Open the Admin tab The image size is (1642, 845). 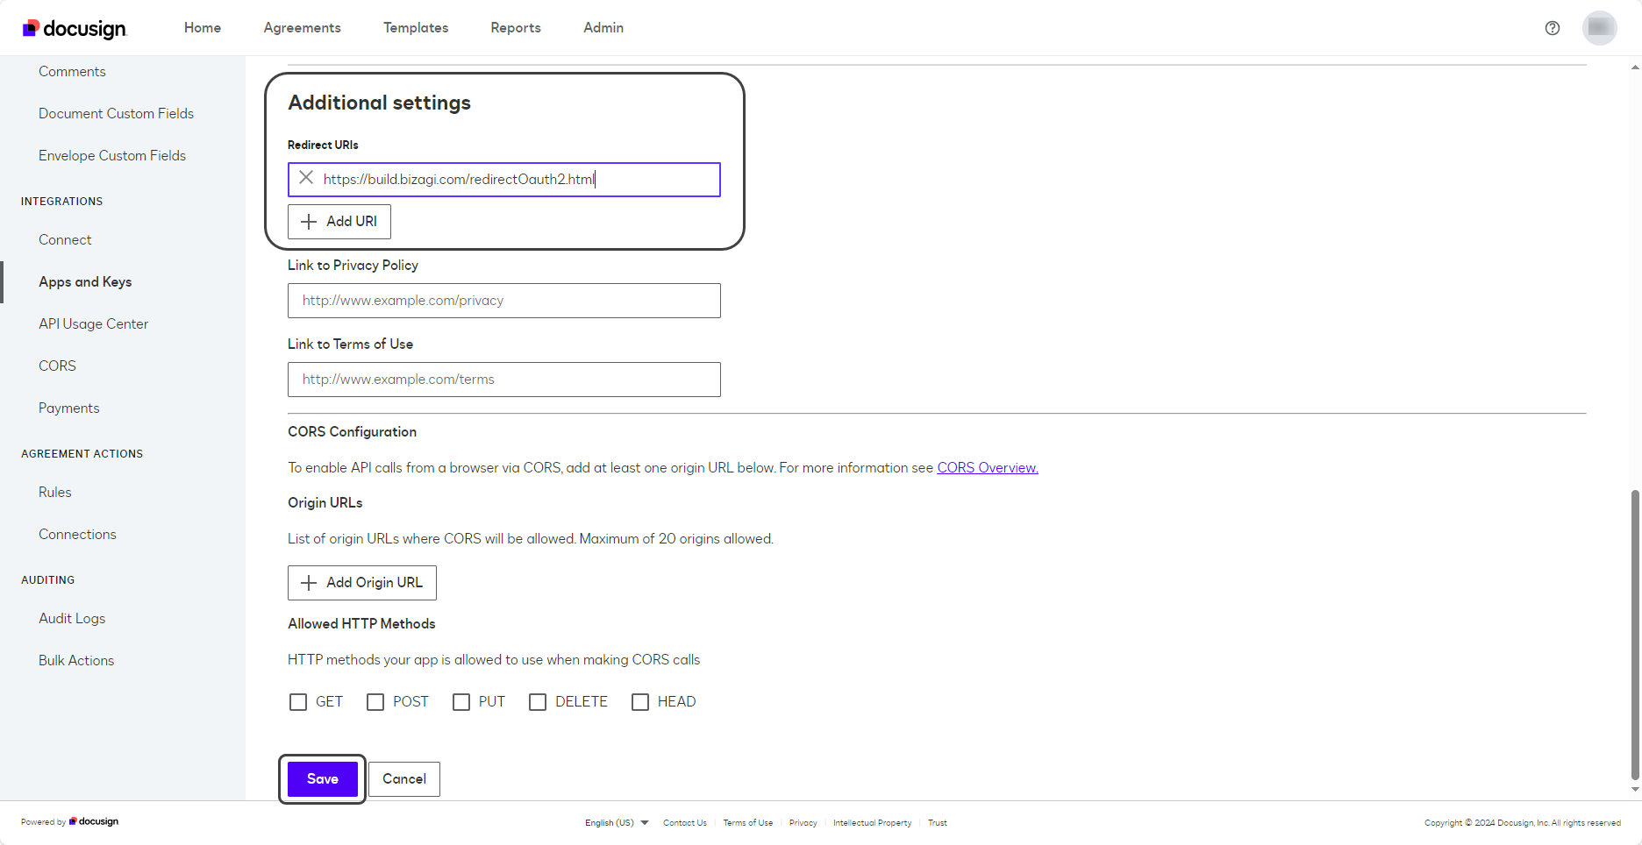coord(603,28)
